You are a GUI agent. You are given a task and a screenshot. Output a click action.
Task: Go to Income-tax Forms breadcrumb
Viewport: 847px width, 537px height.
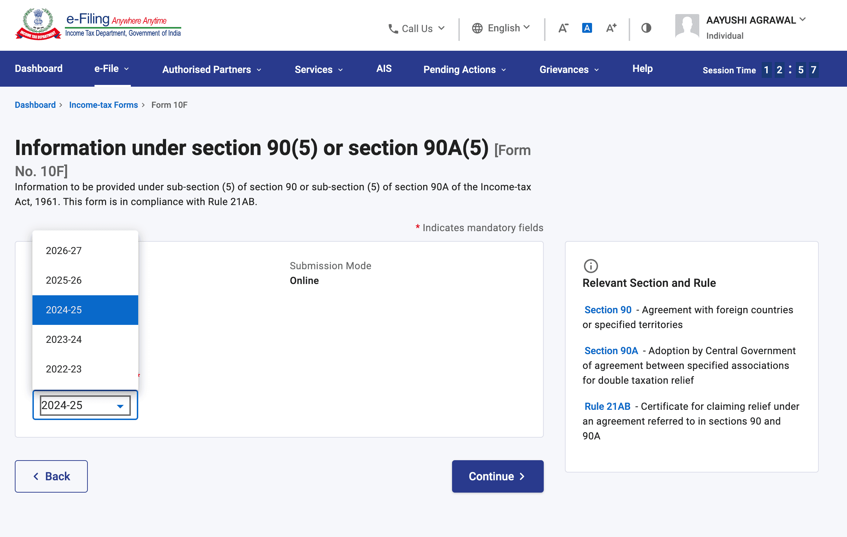pyautogui.click(x=103, y=105)
